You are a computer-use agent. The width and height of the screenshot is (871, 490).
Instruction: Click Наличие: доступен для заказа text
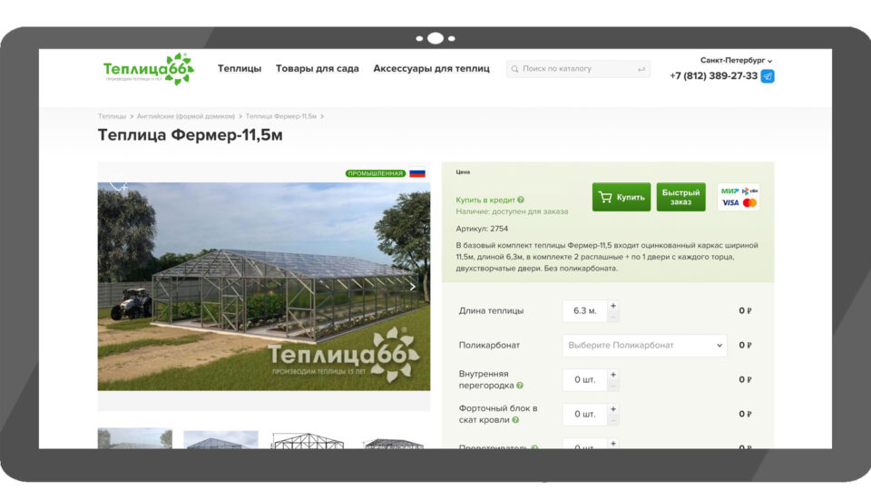[x=512, y=211]
